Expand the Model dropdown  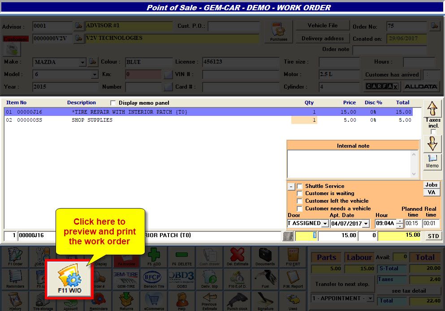pos(95,75)
